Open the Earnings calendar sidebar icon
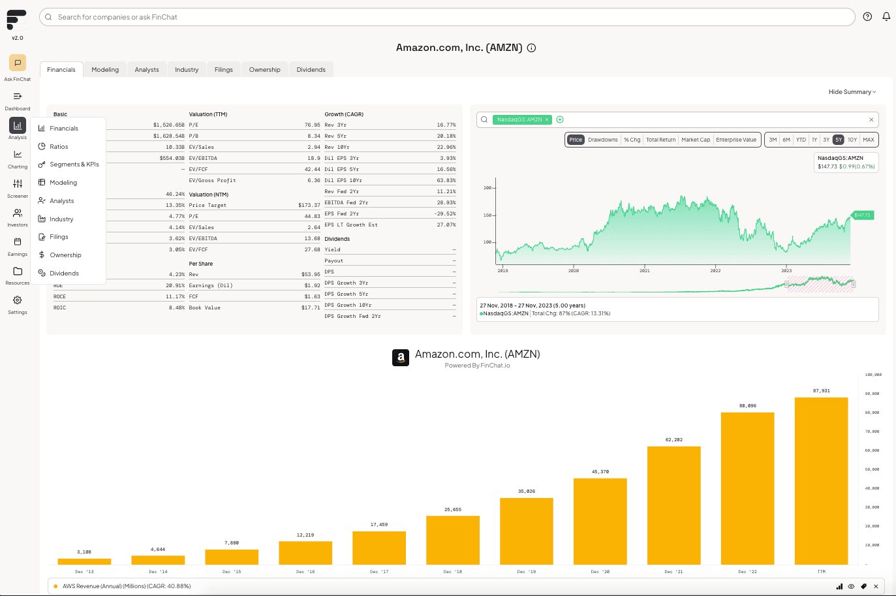The height and width of the screenshot is (596, 896). (x=18, y=242)
